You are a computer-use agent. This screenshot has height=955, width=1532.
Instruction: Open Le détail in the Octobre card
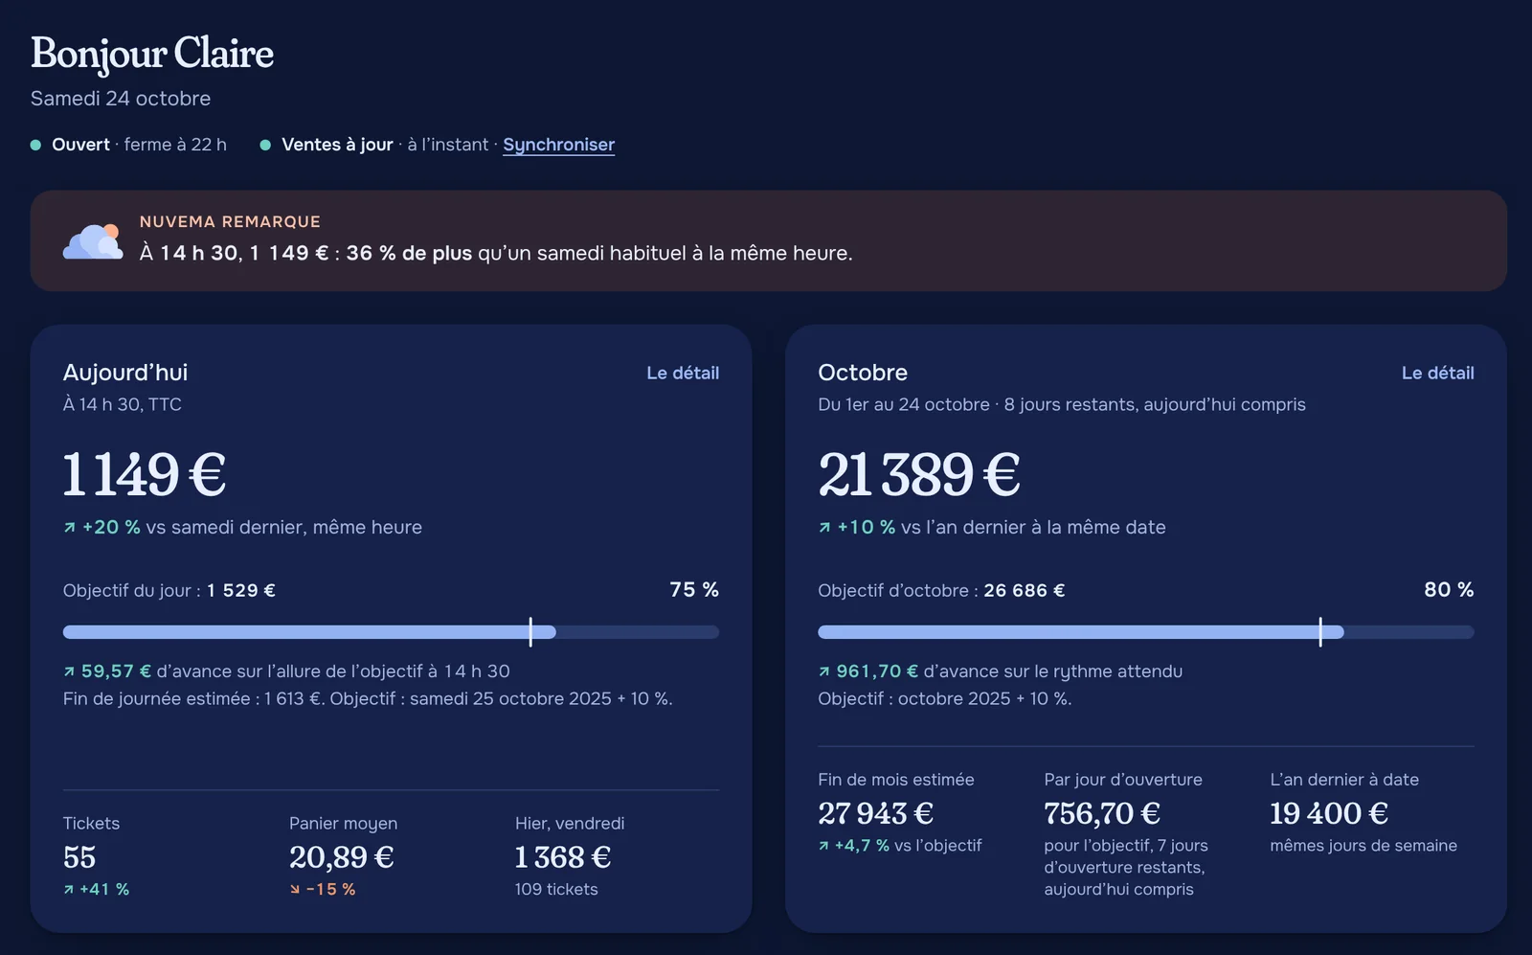coord(1438,373)
